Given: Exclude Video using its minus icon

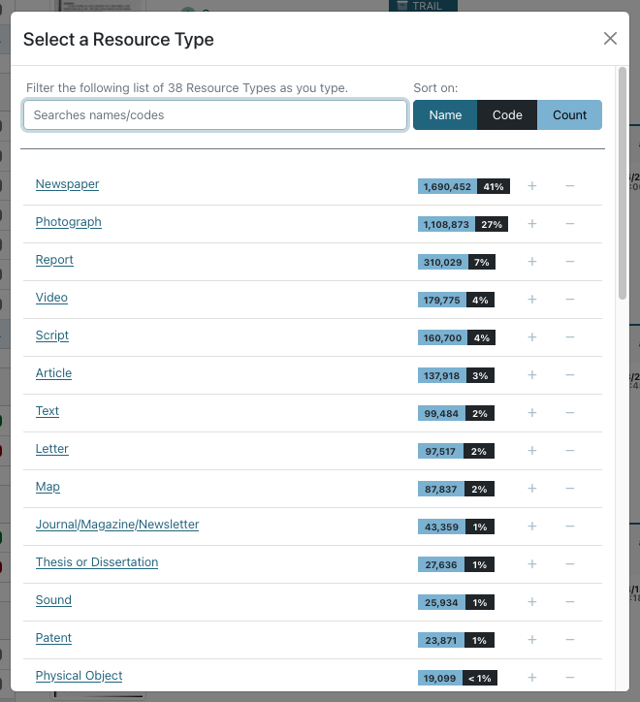Looking at the screenshot, I should tap(569, 300).
